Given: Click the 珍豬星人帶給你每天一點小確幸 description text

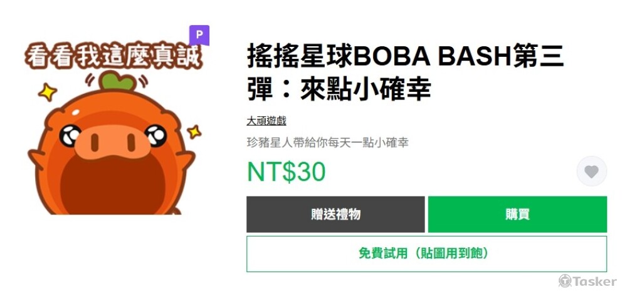Looking at the screenshot, I should [x=327, y=143].
